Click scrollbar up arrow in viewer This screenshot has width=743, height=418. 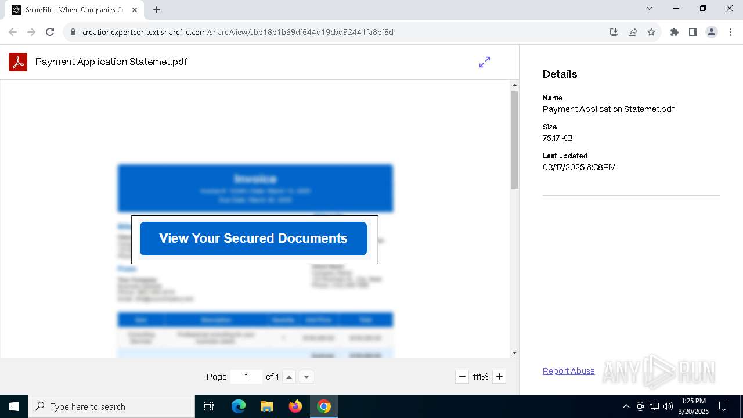click(x=514, y=85)
